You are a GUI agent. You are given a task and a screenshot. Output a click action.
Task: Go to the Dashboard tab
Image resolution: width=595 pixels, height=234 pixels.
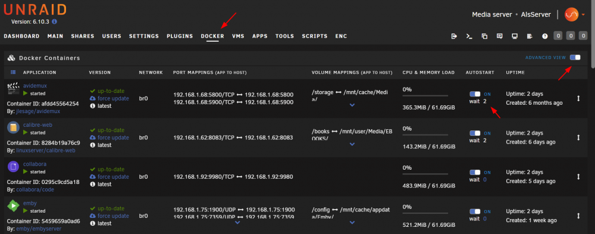(21, 36)
